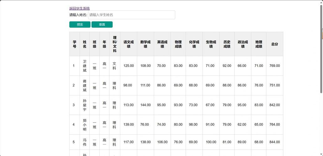Click total score 769.00
The width and height of the screenshot is (323, 156).
coord(274,66)
